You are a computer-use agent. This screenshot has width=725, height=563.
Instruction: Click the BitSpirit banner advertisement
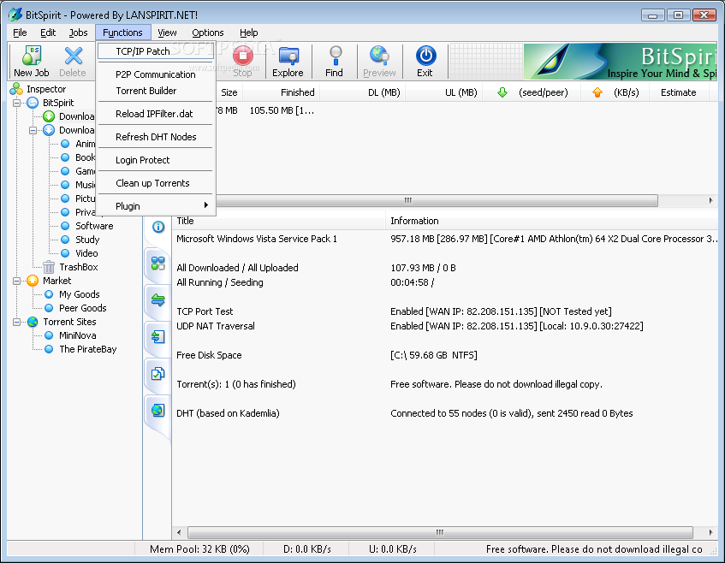tap(621, 62)
